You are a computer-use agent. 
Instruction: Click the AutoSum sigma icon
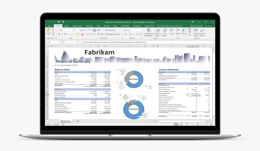point(190,29)
